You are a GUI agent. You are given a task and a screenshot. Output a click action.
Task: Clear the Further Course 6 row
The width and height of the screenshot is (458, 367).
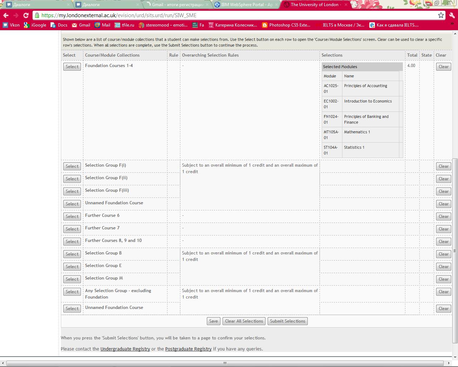click(444, 216)
